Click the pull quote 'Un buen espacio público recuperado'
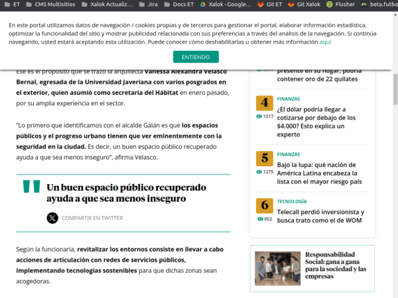398x298 pixels. point(126,193)
